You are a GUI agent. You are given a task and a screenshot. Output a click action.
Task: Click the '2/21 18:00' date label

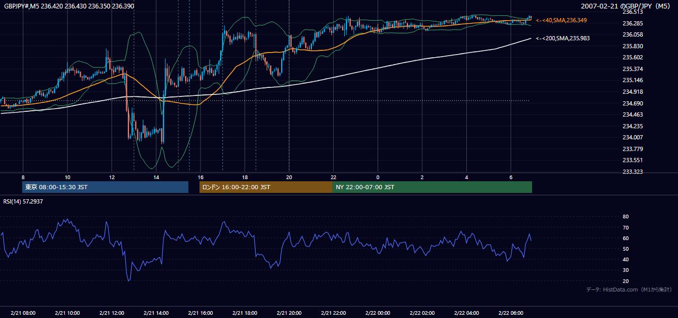click(x=245, y=313)
